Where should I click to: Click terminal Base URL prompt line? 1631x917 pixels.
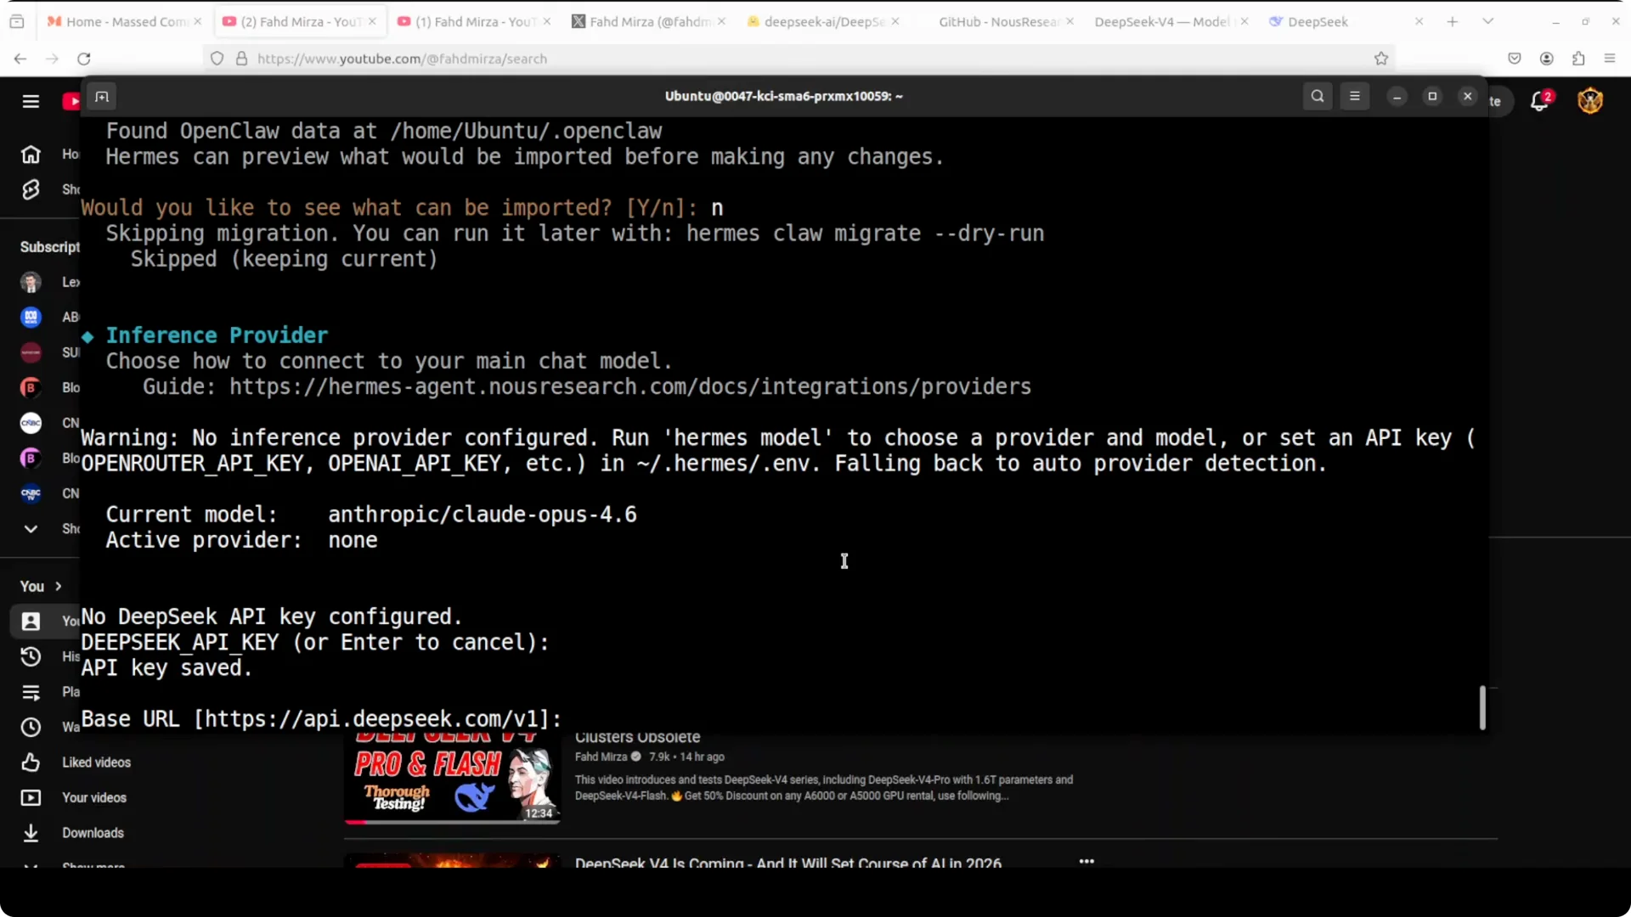click(321, 719)
